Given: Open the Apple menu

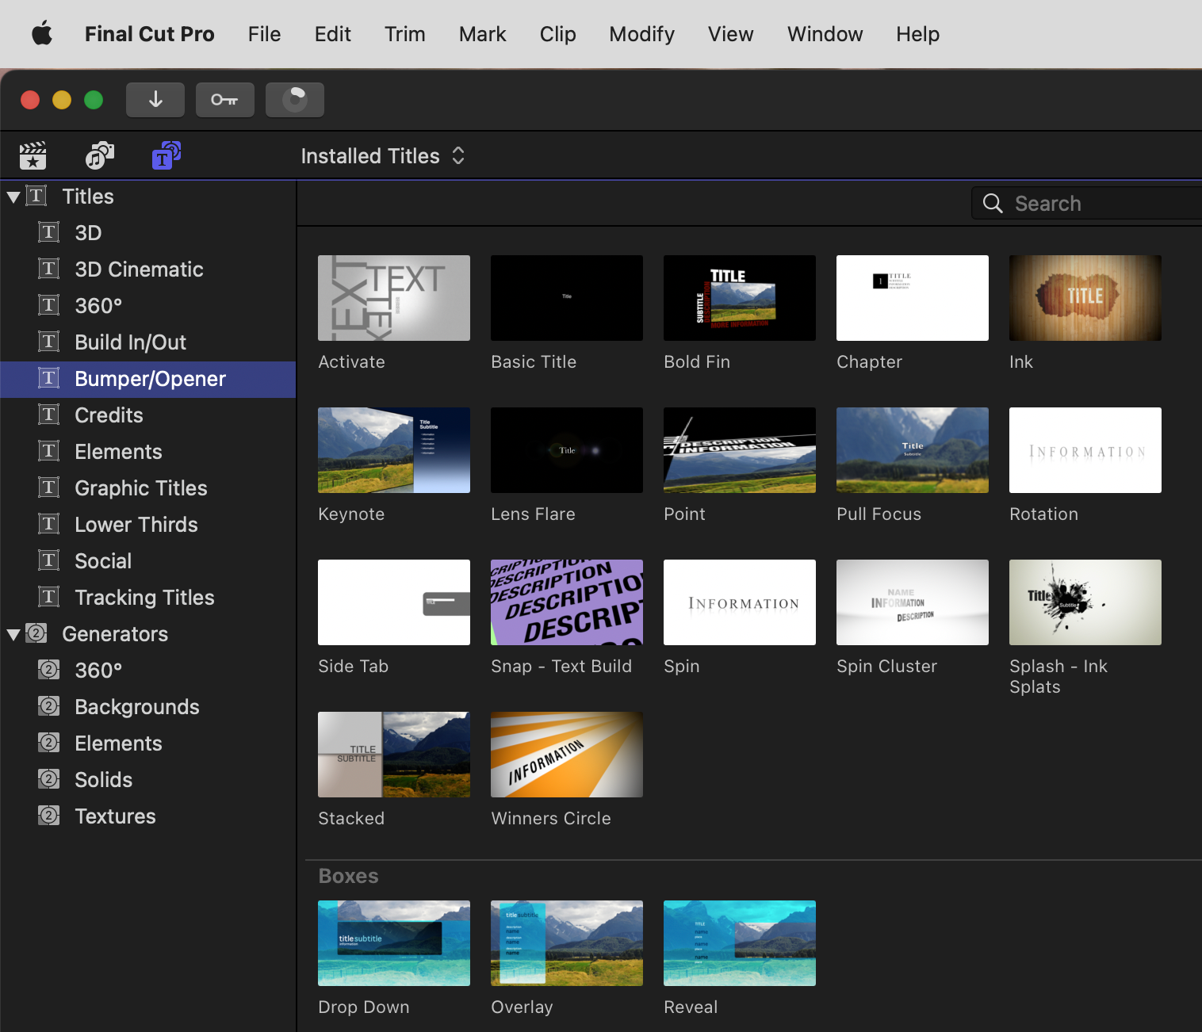Looking at the screenshot, I should (x=42, y=34).
